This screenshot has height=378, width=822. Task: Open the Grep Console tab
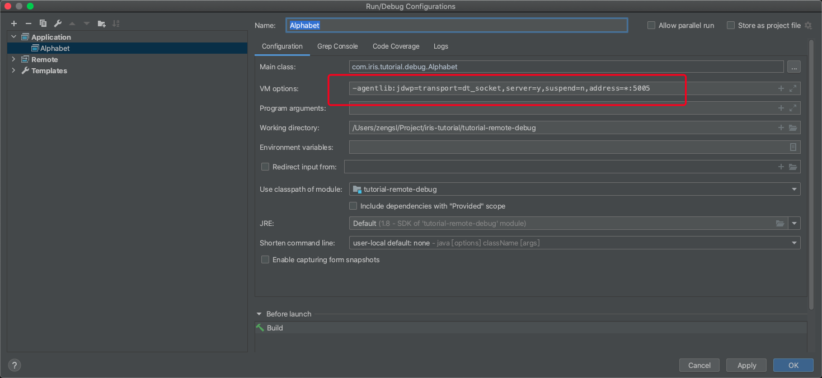(337, 46)
